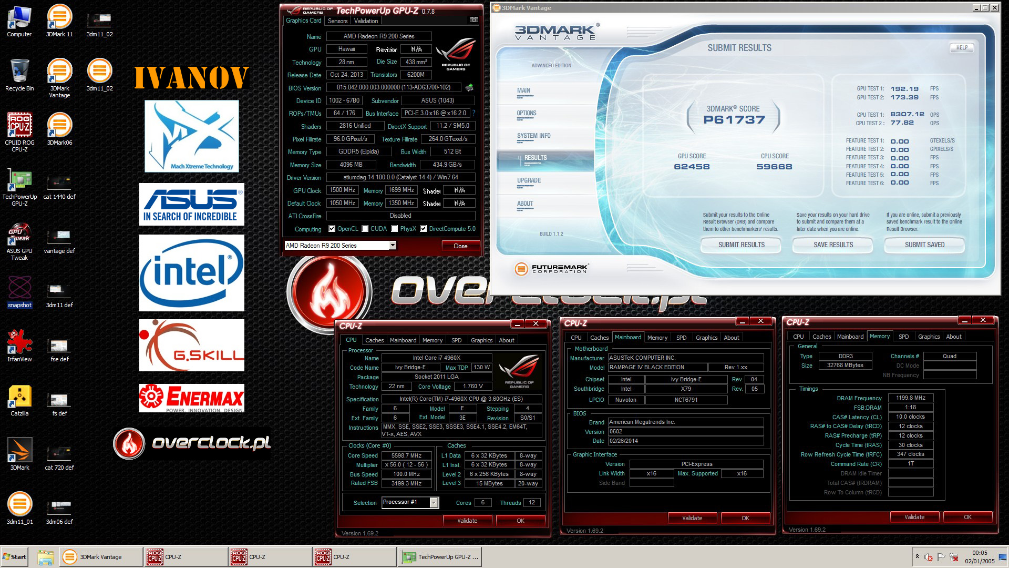Open the GPU selection dropdown in GPU-Z
This screenshot has height=568, width=1009.
(x=392, y=246)
